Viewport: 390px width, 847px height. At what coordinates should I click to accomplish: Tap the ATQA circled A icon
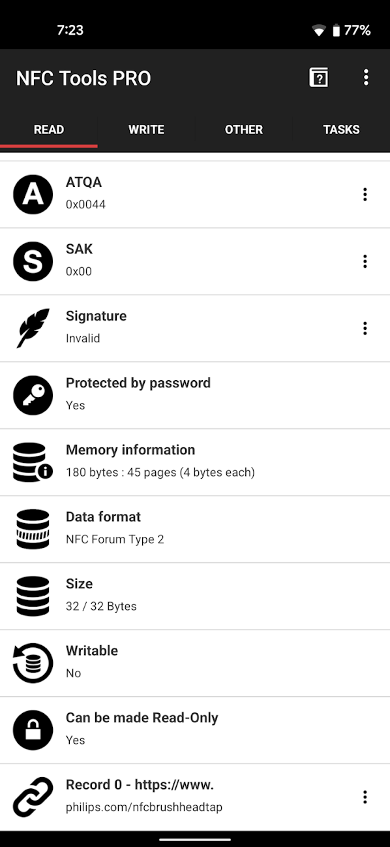pyautogui.click(x=33, y=195)
